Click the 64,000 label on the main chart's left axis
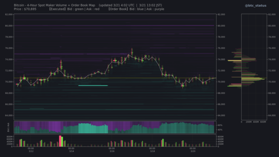The height and width of the screenshot is (157, 279). click(x=9, y=116)
